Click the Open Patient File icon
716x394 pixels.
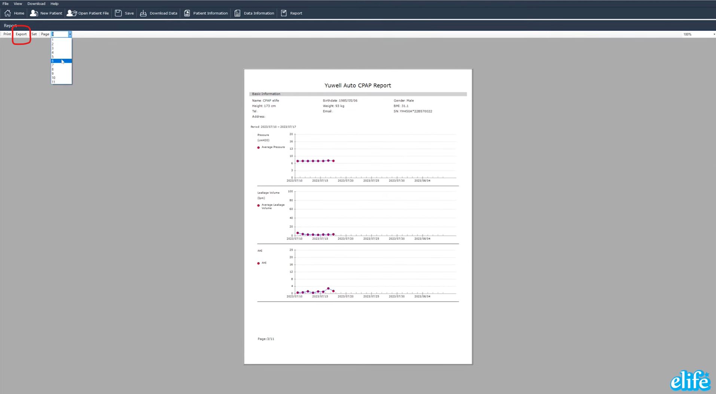pyautogui.click(x=71, y=13)
